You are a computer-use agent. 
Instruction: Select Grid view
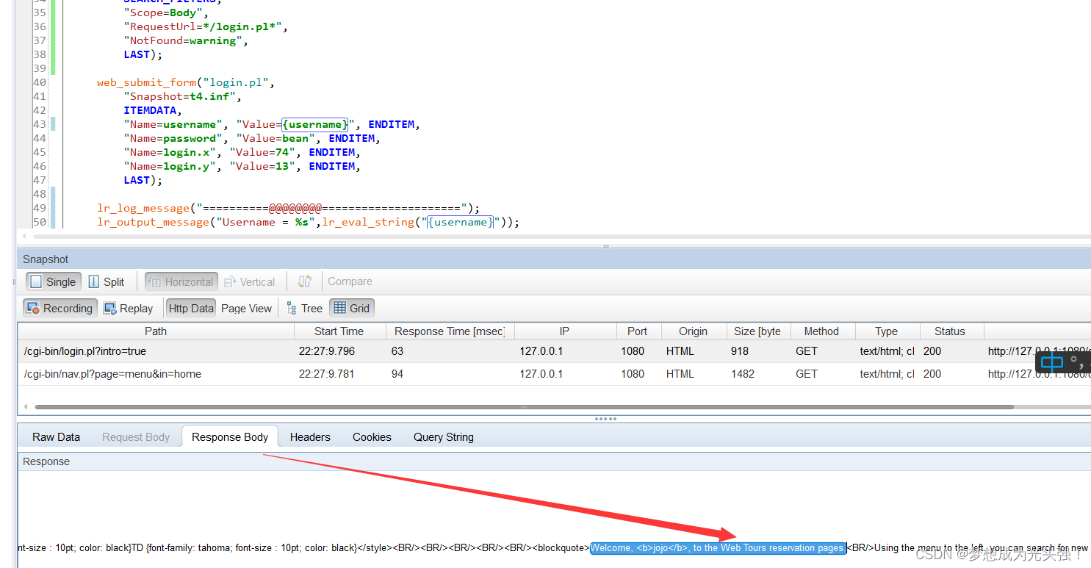tap(352, 308)
